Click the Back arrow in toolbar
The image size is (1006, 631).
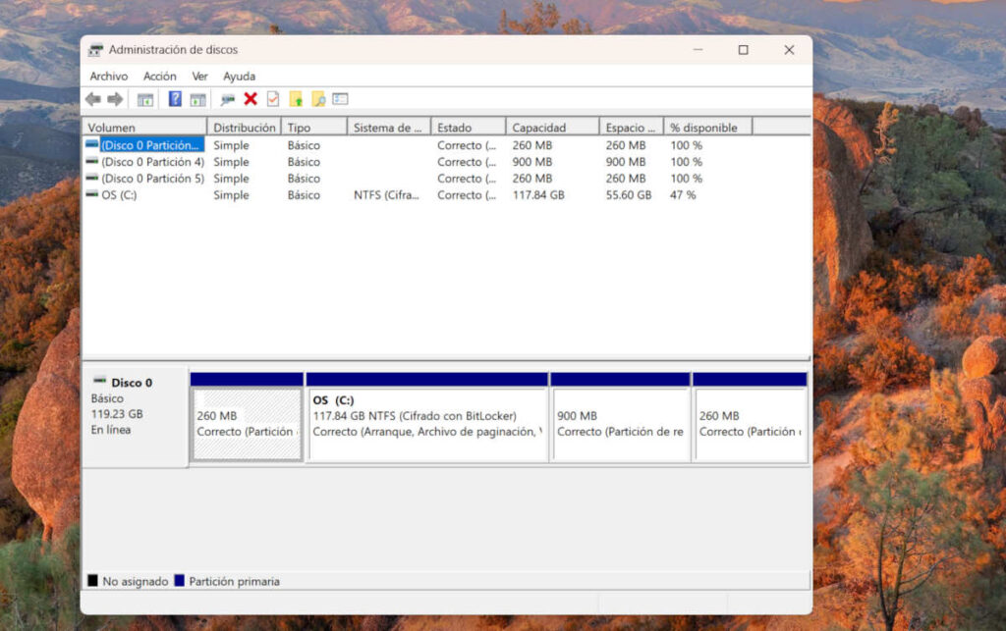click(x=93, y=99)
